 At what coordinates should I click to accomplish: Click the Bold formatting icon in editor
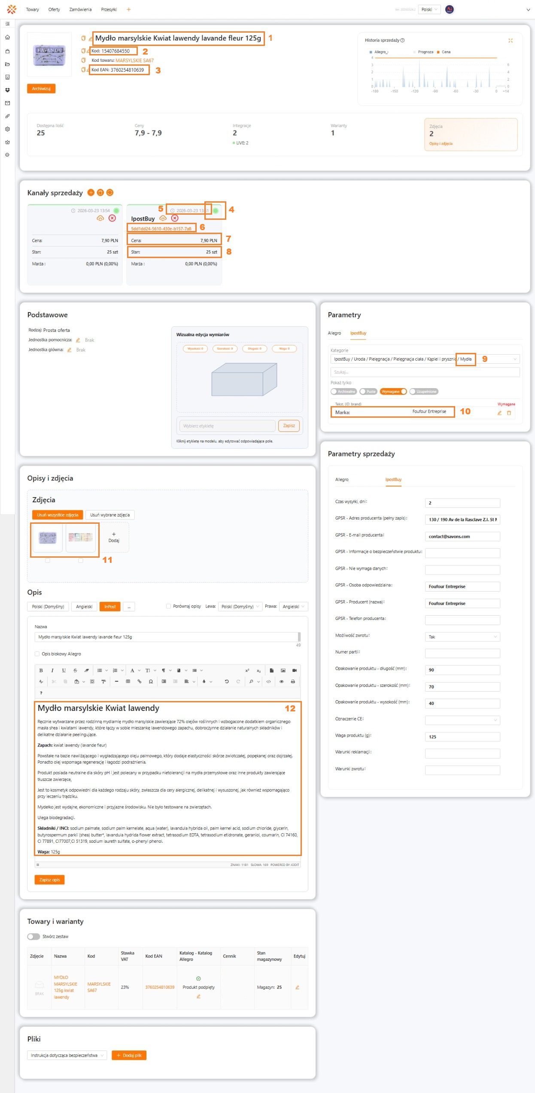(41, 670)
